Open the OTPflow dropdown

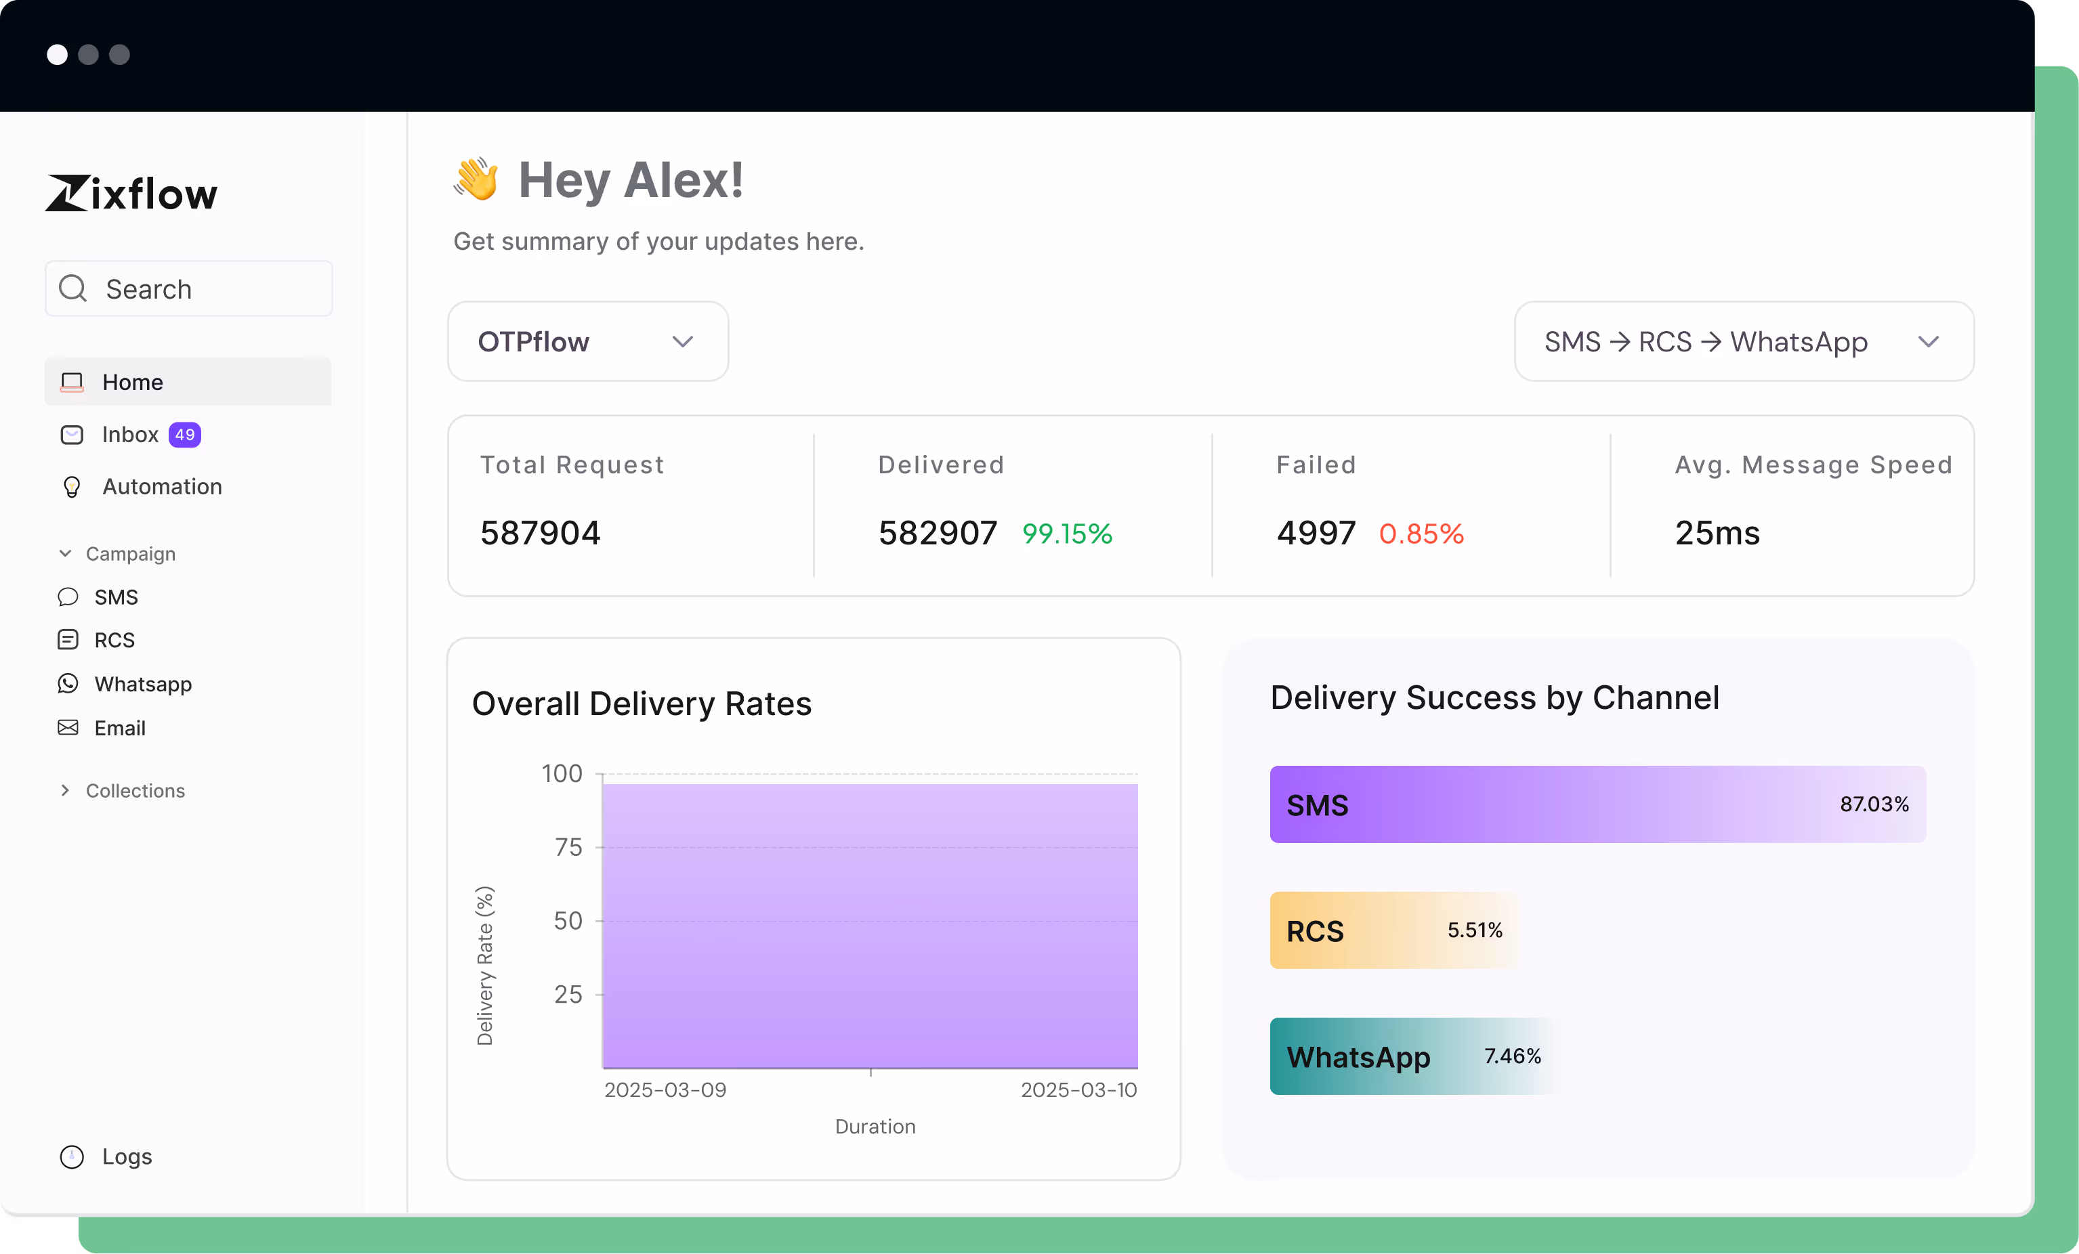click(x=588, y=341)
